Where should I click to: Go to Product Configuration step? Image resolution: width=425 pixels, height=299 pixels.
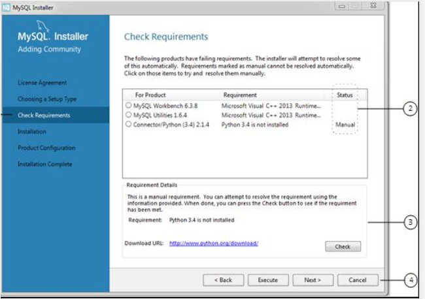point(46,148)
